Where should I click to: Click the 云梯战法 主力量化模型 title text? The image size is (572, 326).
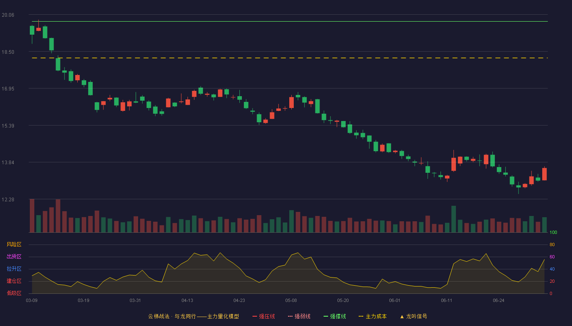194,316
